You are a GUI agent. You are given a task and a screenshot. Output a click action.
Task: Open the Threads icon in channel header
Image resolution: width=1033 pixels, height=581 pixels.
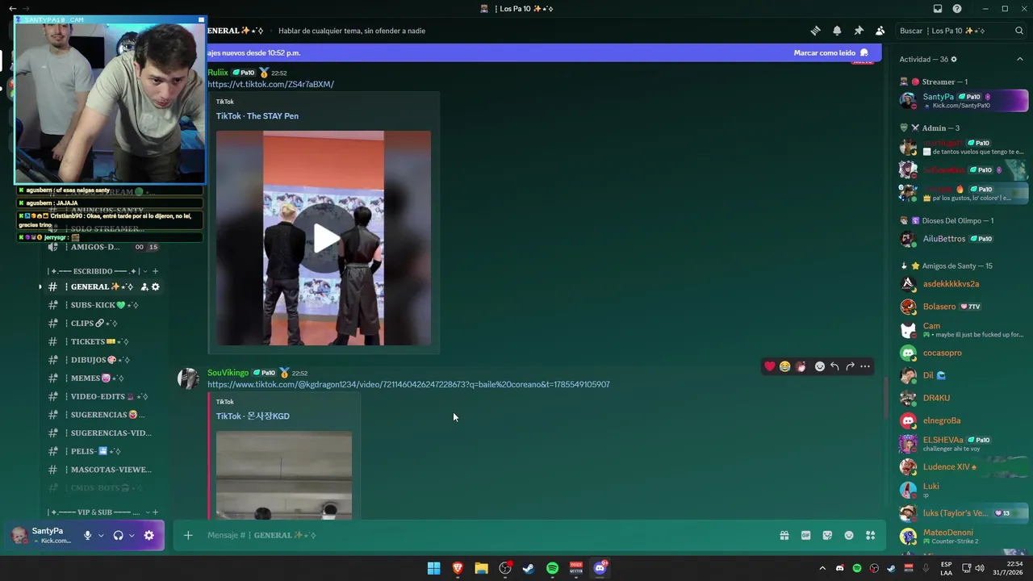815,31
